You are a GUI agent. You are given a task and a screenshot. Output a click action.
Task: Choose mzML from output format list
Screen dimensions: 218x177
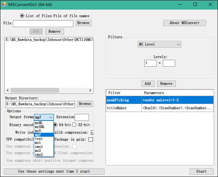[x=44, y=123]
